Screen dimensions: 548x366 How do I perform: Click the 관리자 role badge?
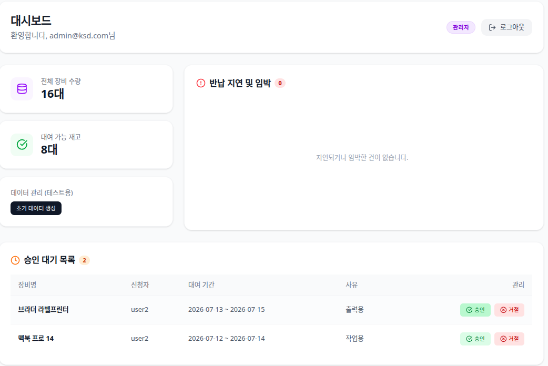click(461, 27)
